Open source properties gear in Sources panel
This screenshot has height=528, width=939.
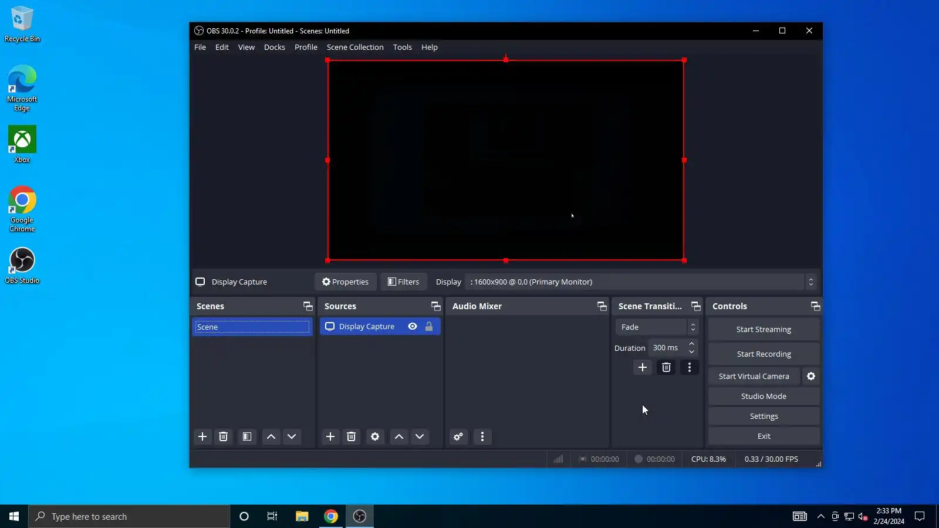[375, 436]
